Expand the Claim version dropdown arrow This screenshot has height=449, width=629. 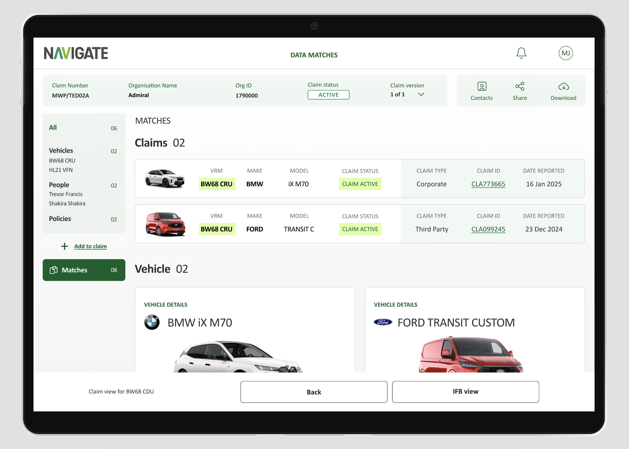(x=421, y=94)
